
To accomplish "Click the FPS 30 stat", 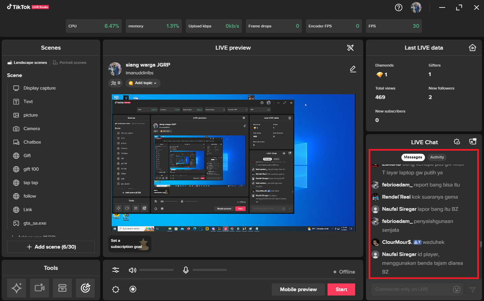I will tap(394, 26).
